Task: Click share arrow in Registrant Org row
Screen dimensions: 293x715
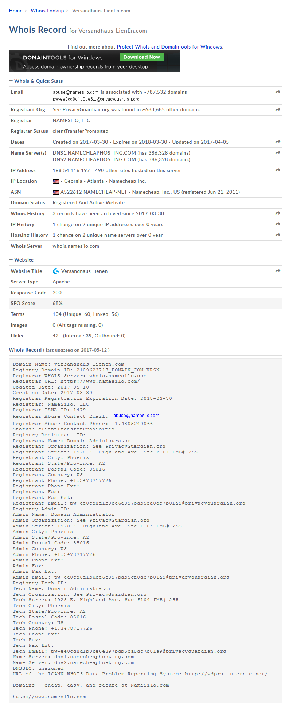Action: [278, 110]
